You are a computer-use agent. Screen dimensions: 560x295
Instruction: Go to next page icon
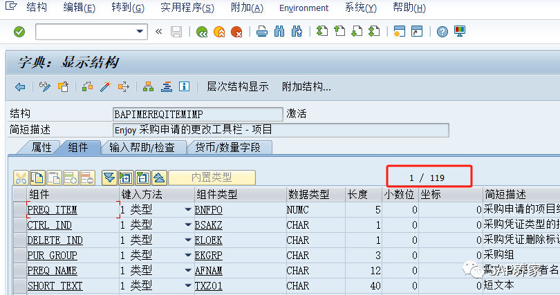[x=357, y=31]
